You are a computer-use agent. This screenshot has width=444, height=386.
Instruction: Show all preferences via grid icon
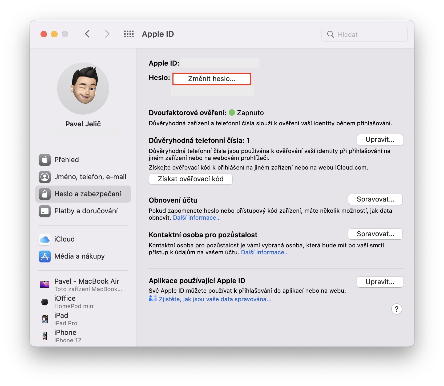click(x=129, y=34)
